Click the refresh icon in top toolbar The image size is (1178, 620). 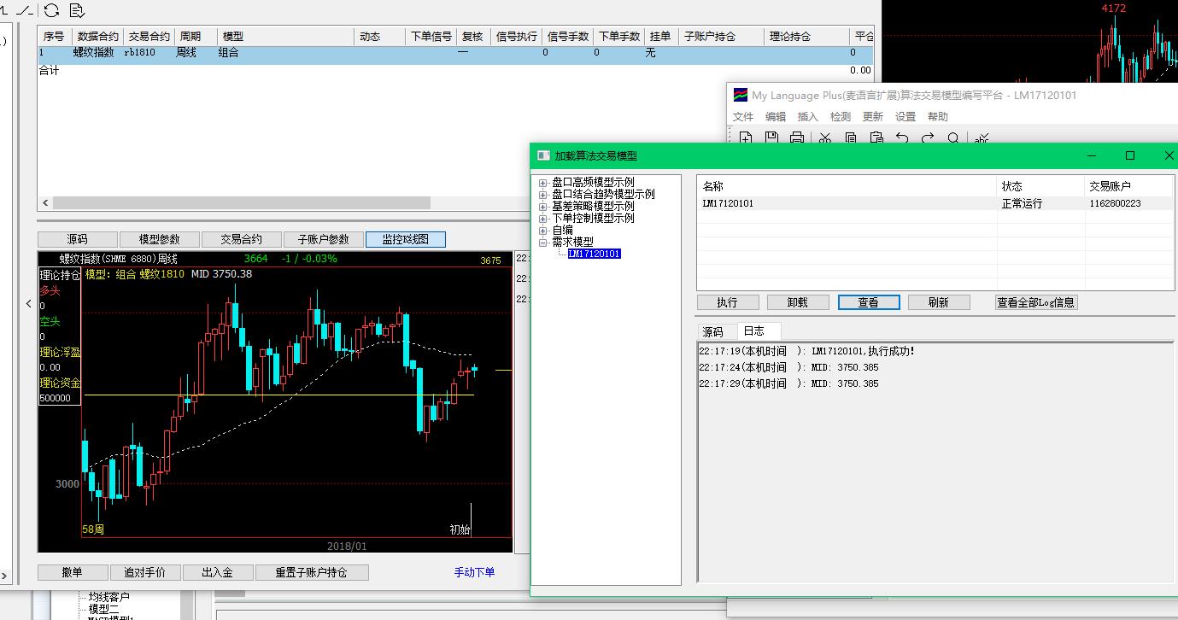51,10
